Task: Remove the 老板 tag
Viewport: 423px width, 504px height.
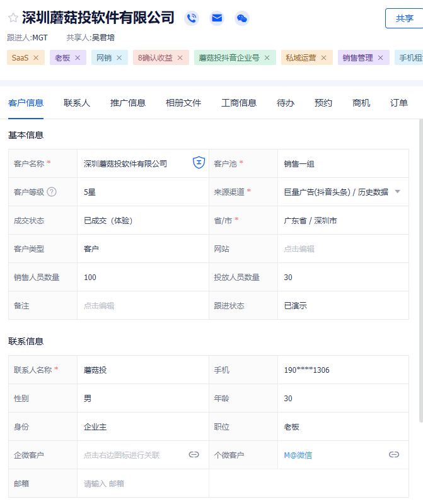Action: tap(78, 58)
